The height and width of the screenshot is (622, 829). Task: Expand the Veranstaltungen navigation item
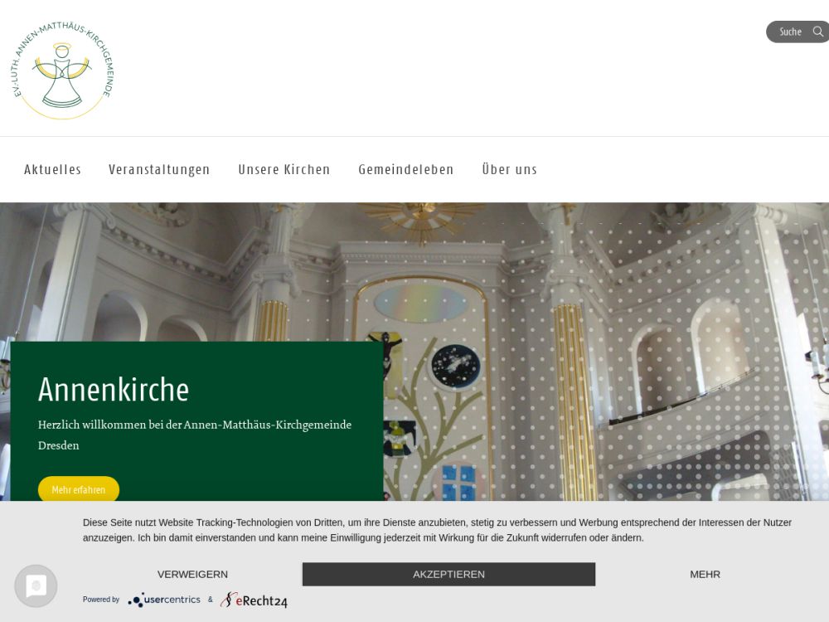click(159, 169)
